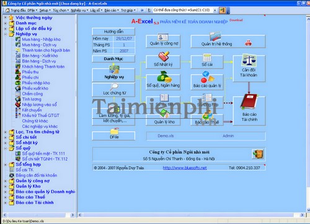Viewport: 310px width, 224px height.
Task: Select Nhập lương vào sổ
Action: click(x=39, y=105)
